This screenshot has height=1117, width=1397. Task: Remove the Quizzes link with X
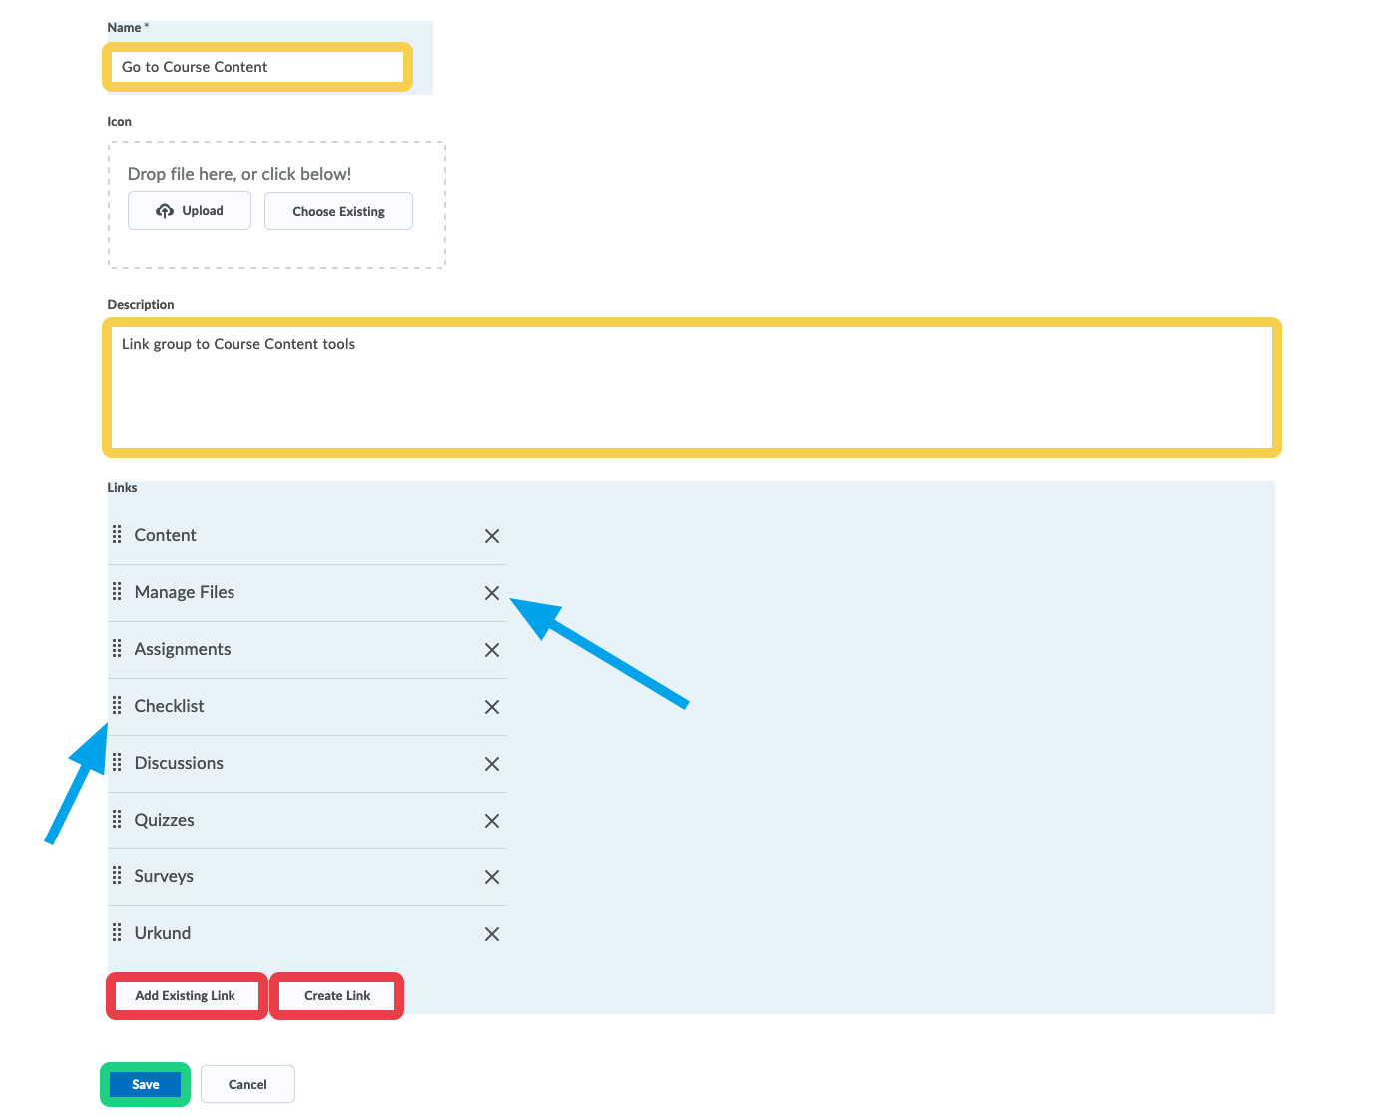coord(492,821)
